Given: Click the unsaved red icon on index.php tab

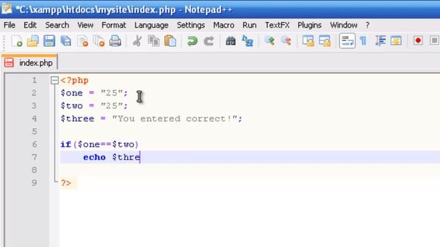Looking at the screenshot, I should (x=9, y=62).
